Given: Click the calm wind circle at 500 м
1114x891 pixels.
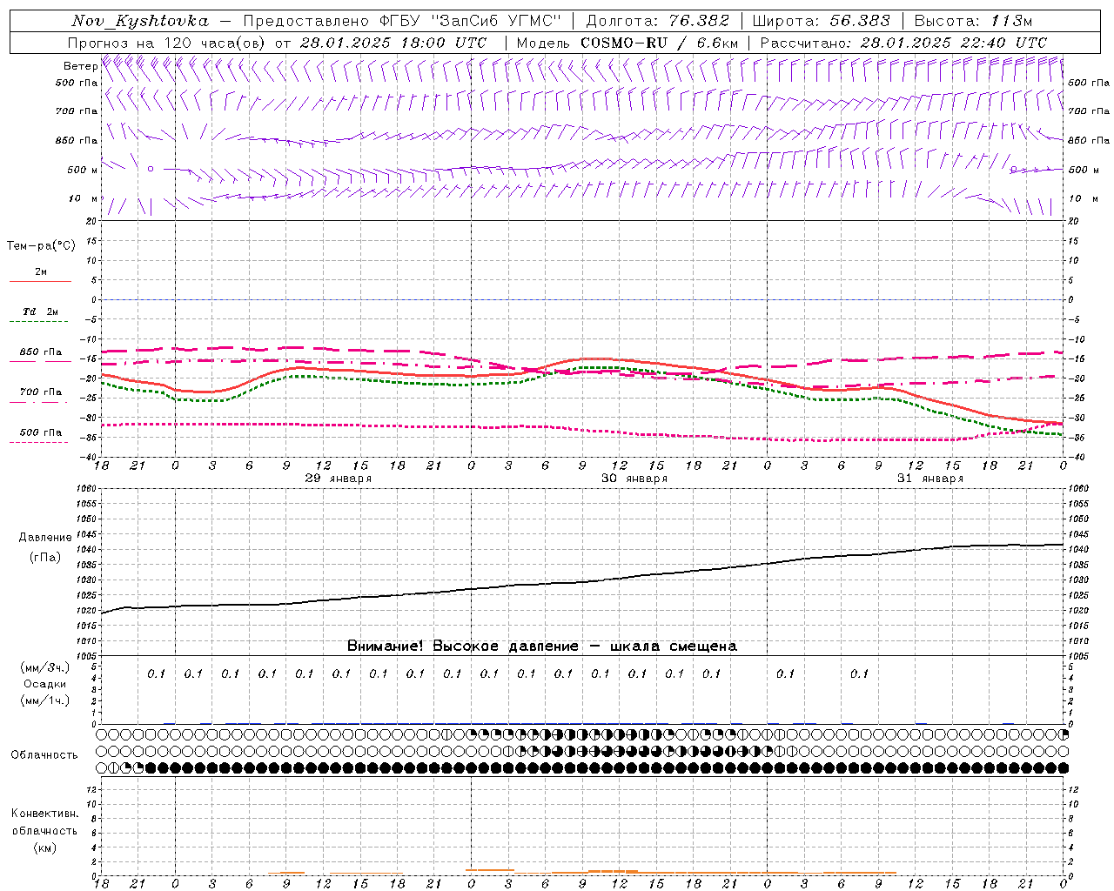Looking at the screenshot, I should coord(151,169).
